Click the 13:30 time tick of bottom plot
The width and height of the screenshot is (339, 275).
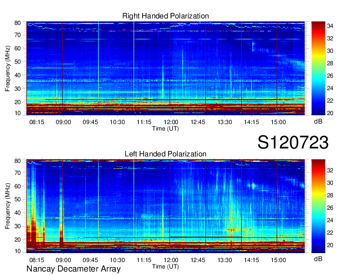[225, 260]
